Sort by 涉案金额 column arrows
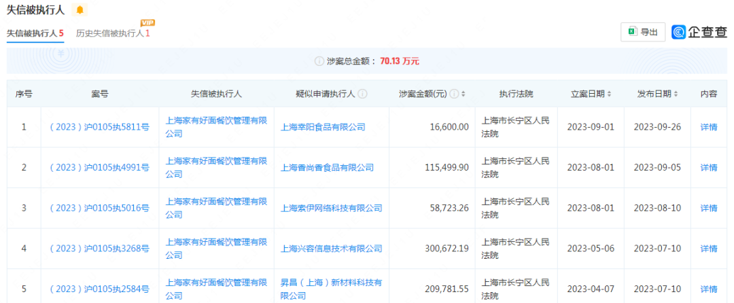Viewport: 734px width, 303px height. 464,94
